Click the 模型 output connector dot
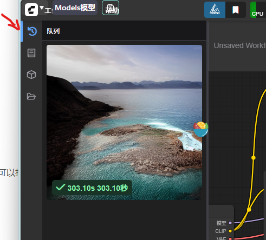The height and width of the screenshot is (240, 266). [230, 223]
